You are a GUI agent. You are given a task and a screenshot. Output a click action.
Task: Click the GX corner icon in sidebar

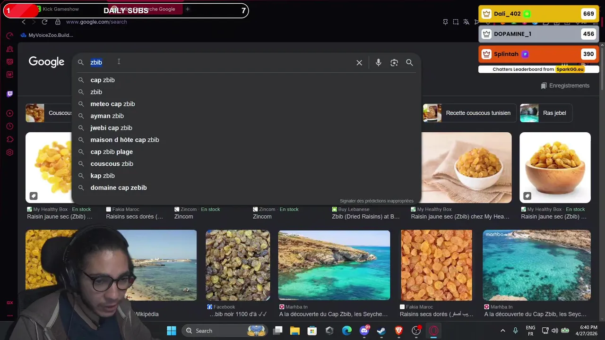coord(9,303)
